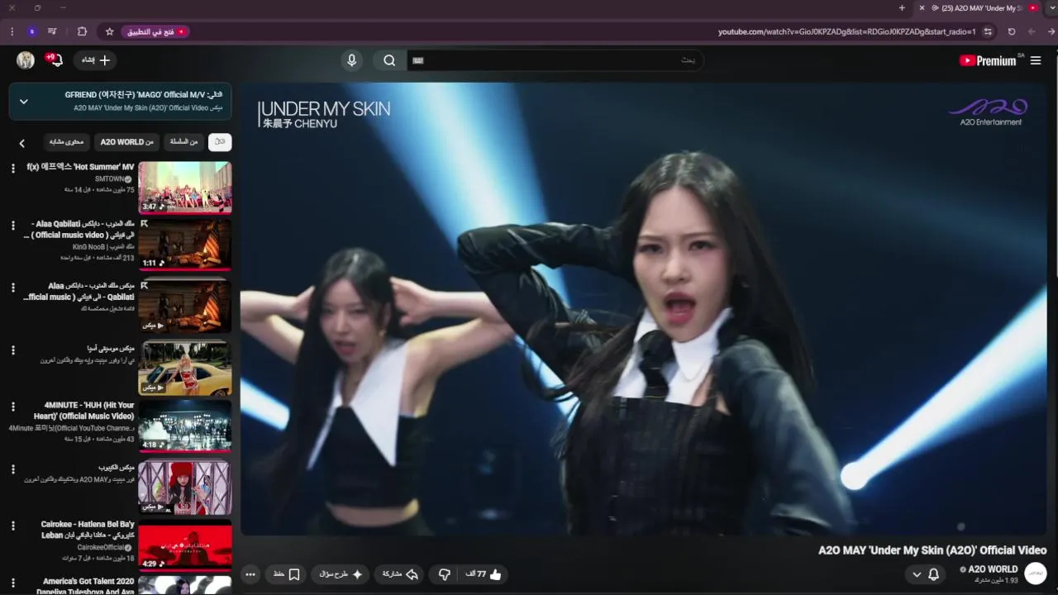Play f(x) 'Hot Summer' thumbnail

184,187
